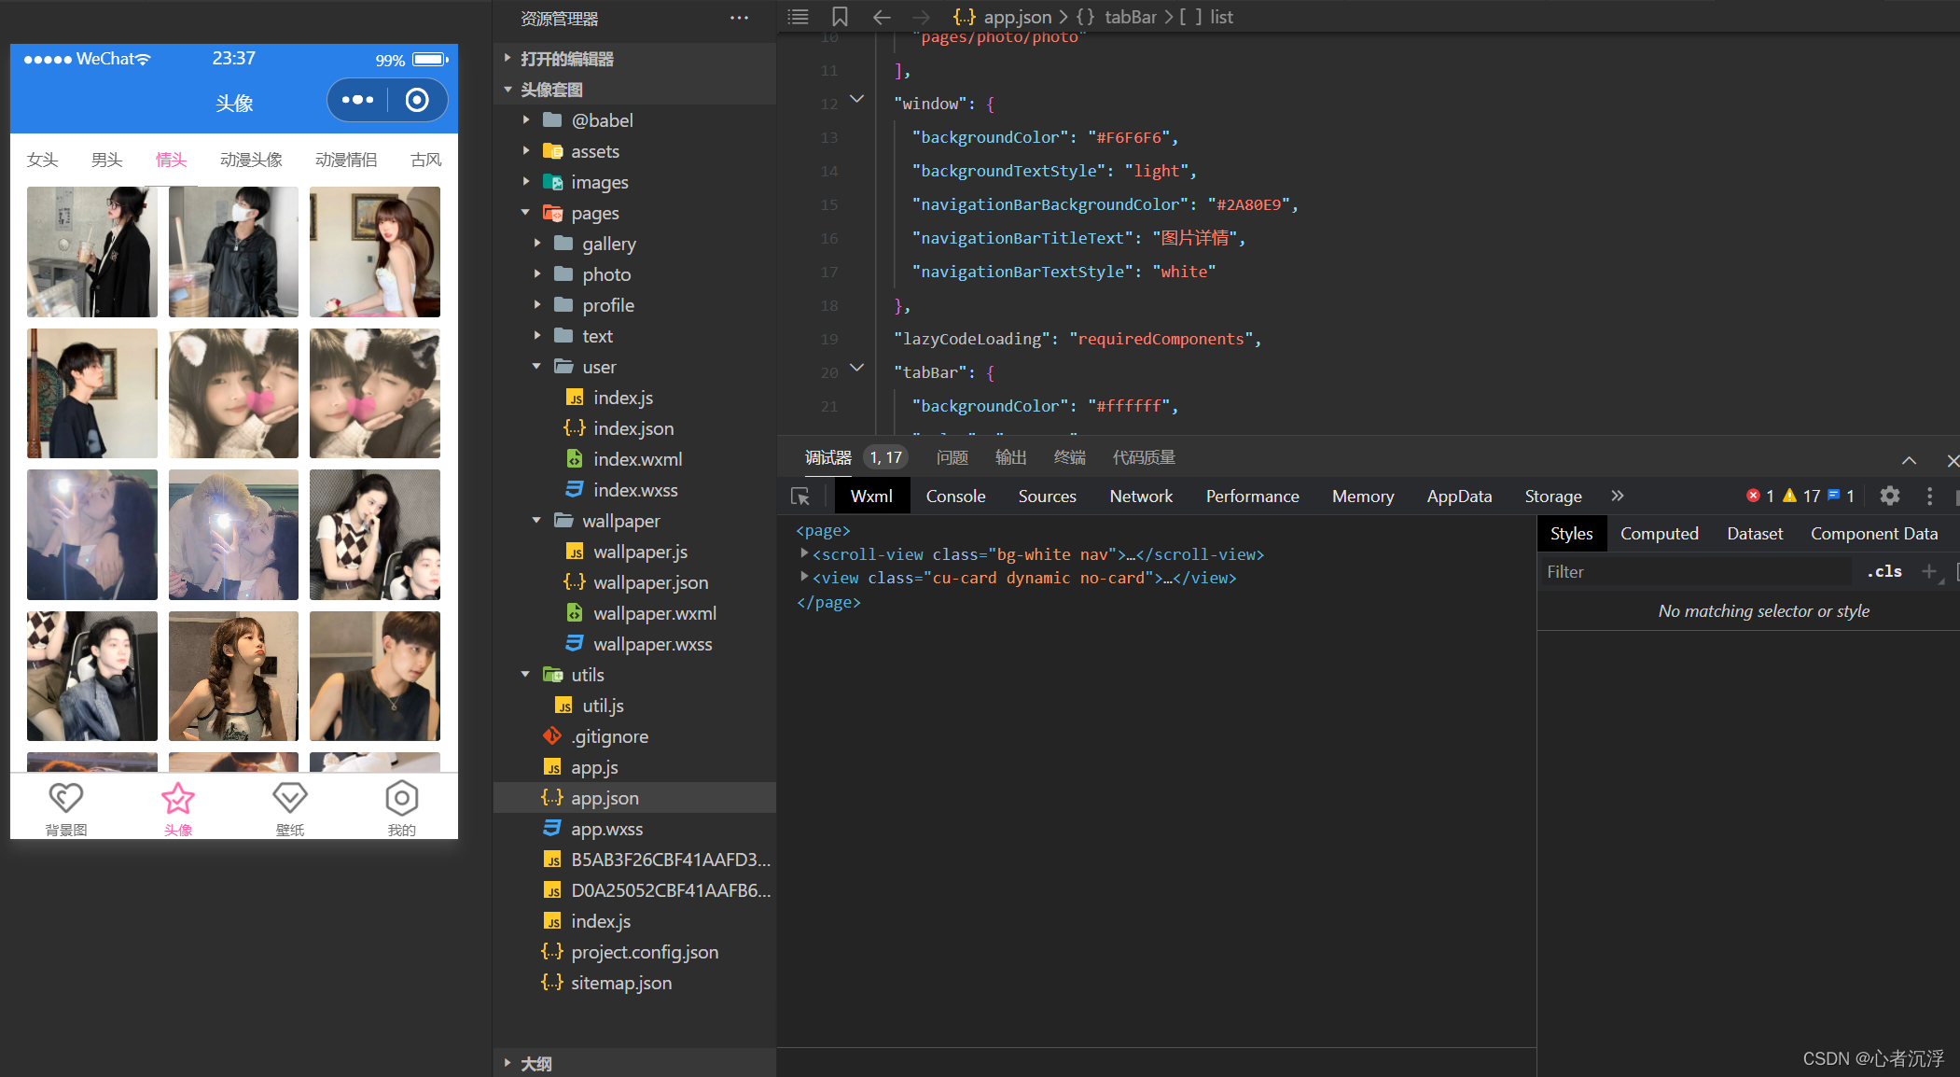Click the element inspector picker icon

[800, 497]
